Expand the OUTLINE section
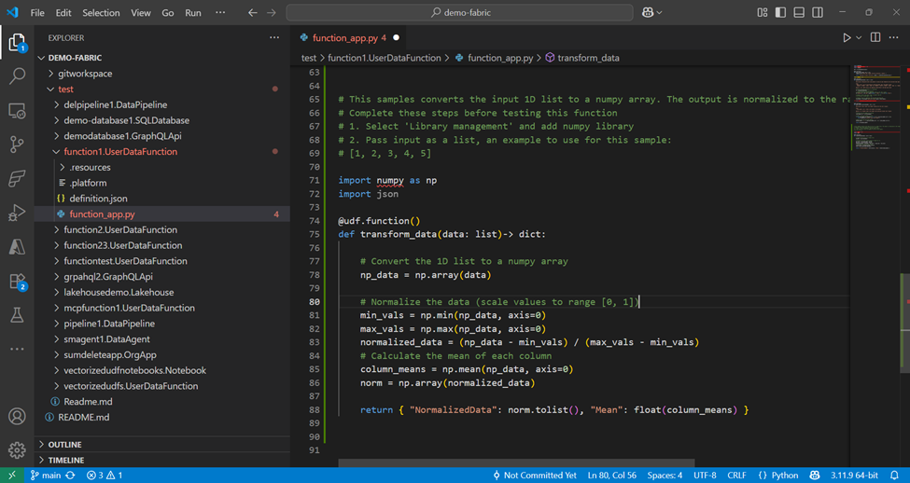This screenshot has height=483, width=910. tap(64, 445)
